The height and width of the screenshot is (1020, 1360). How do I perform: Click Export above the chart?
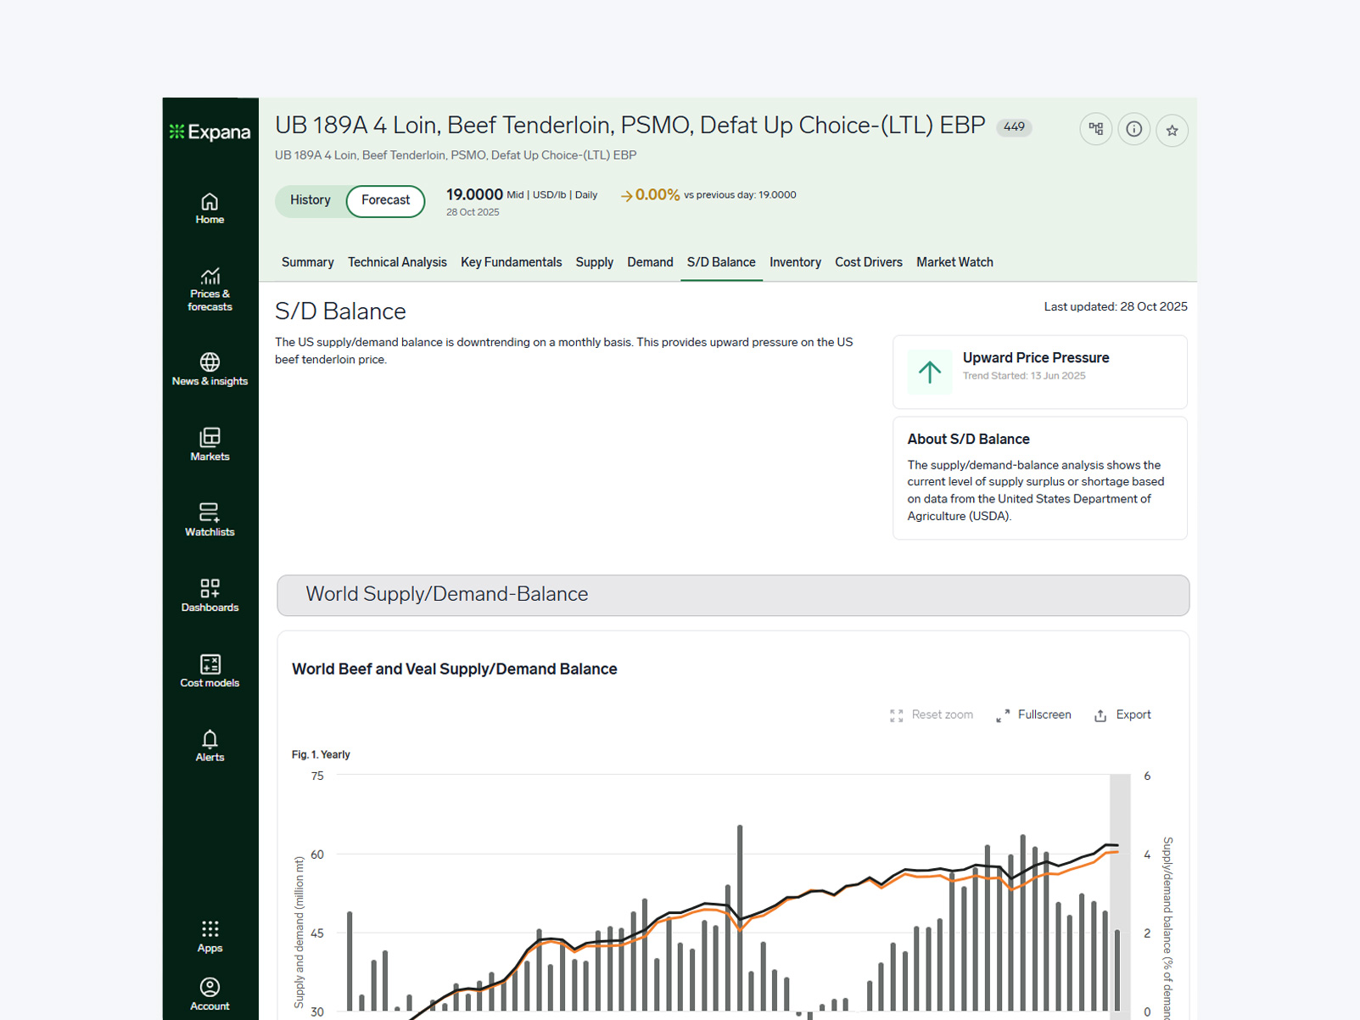click(x=1122, y=715)
